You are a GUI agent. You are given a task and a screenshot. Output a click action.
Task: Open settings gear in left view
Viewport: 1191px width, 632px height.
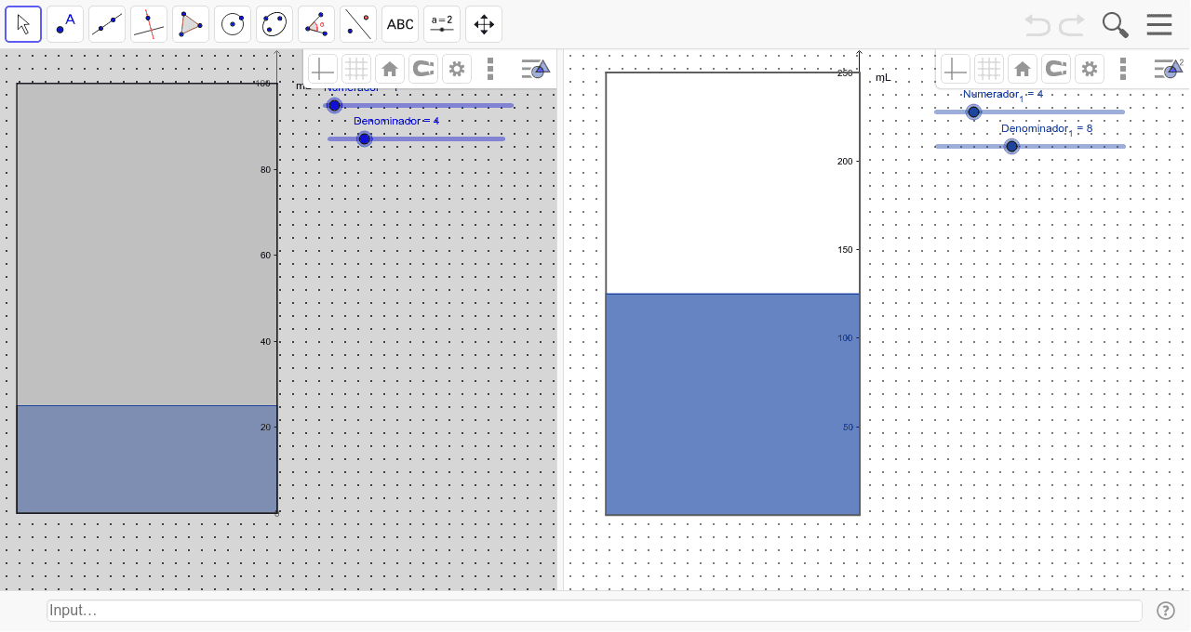456,69
